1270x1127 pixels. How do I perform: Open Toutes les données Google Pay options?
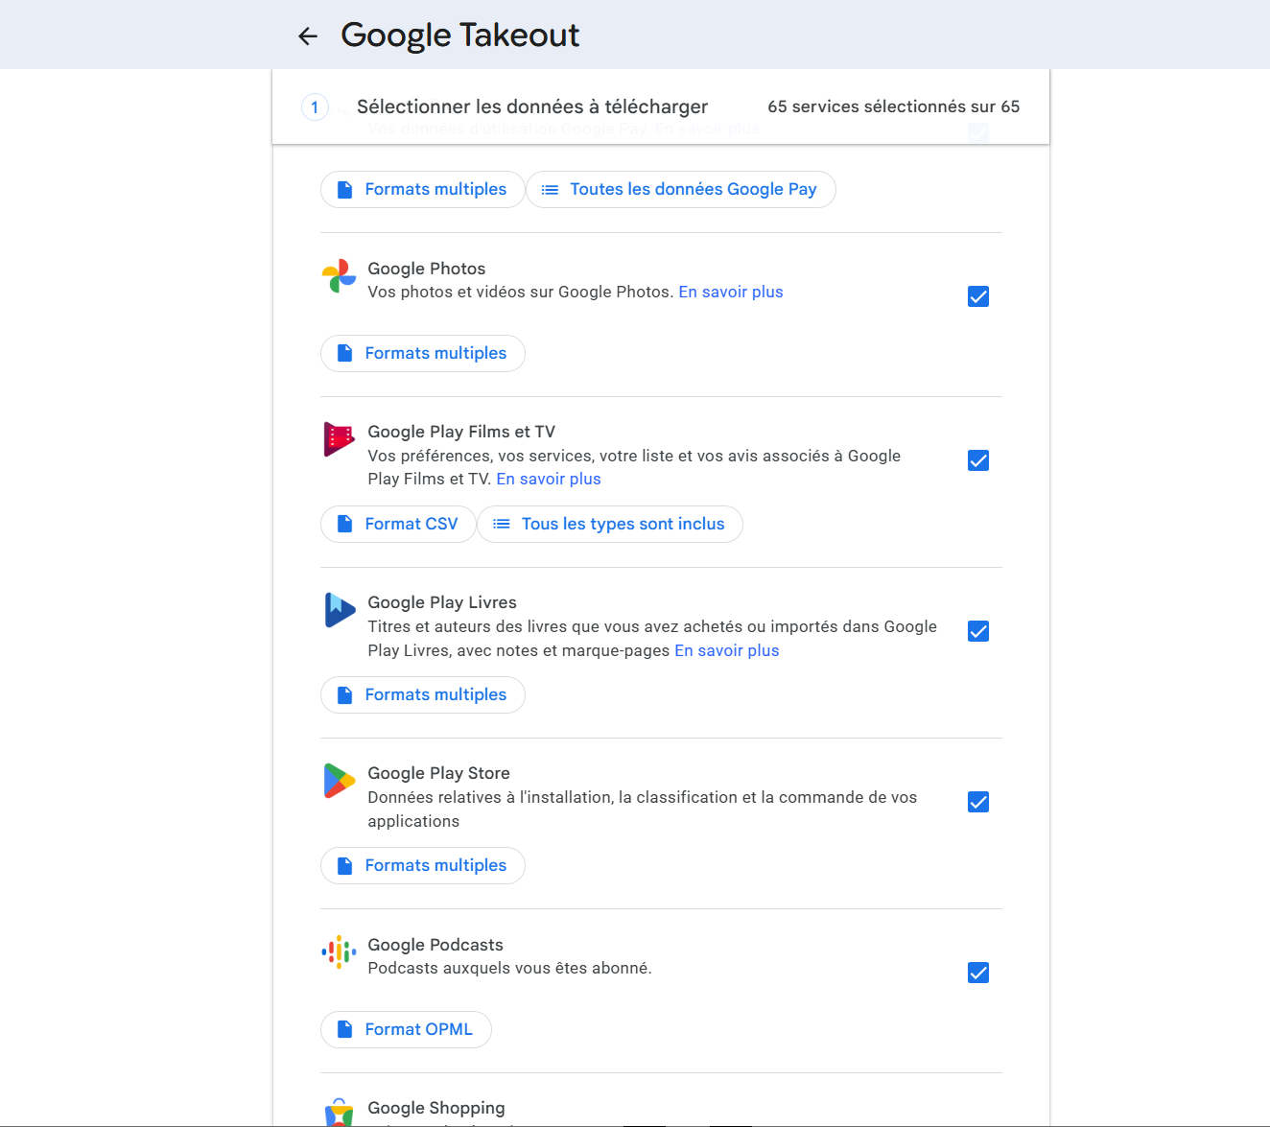point(681,189)
